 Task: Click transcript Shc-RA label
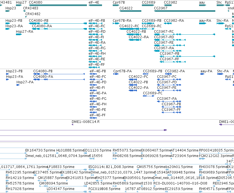pos(222,20)
